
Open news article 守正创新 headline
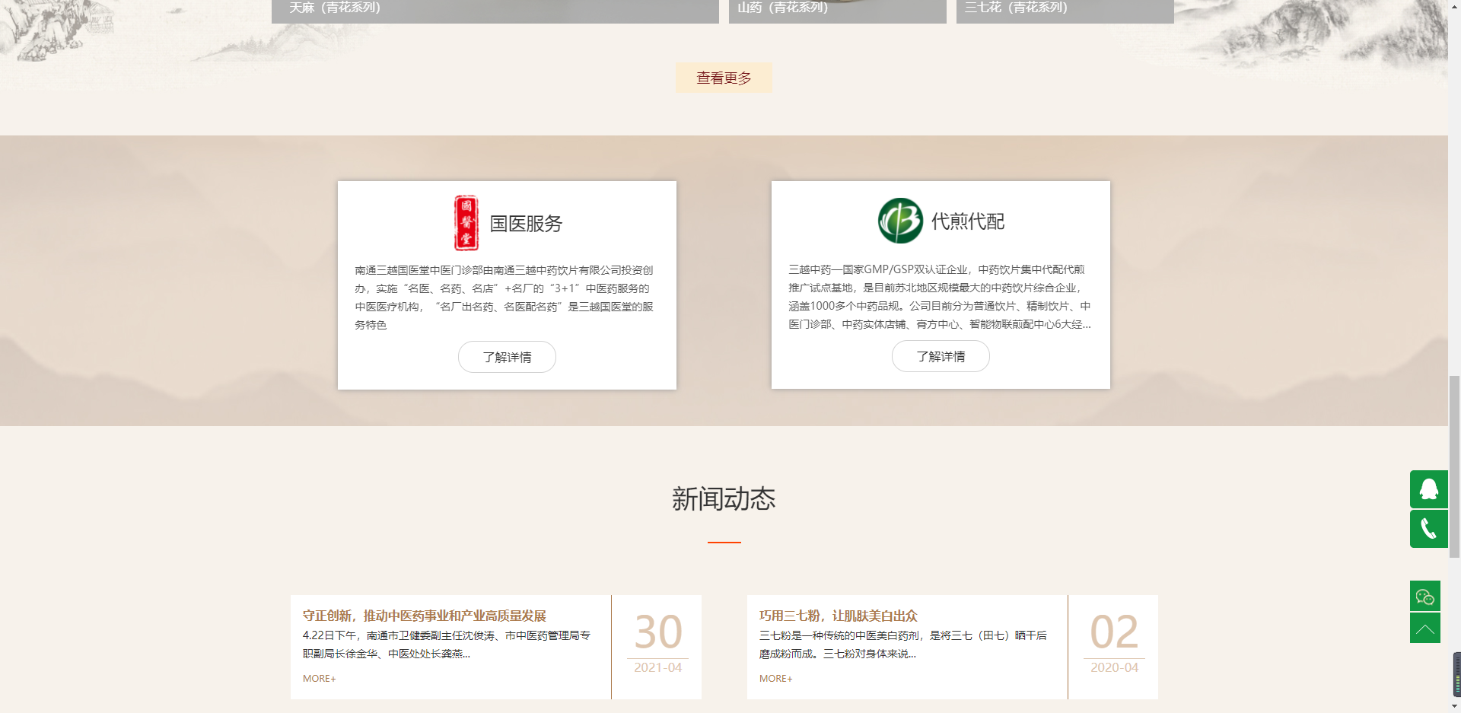[x=424, y=616]
